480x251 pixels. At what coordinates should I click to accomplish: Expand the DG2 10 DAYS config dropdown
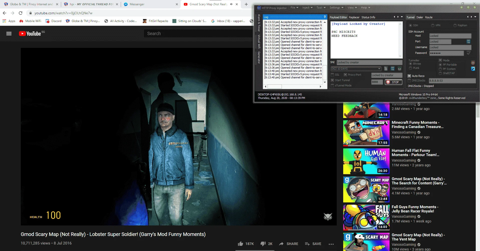(379, 69)
